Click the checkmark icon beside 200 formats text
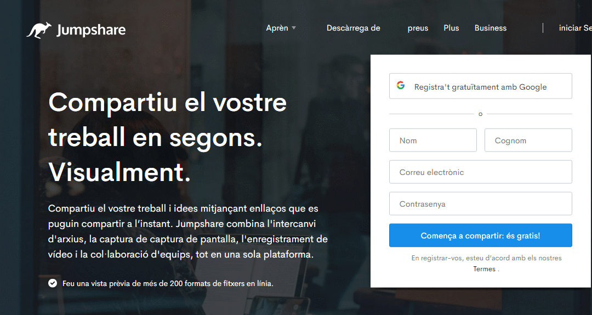Viewport: 592px width, 315px height. [53, 283]
